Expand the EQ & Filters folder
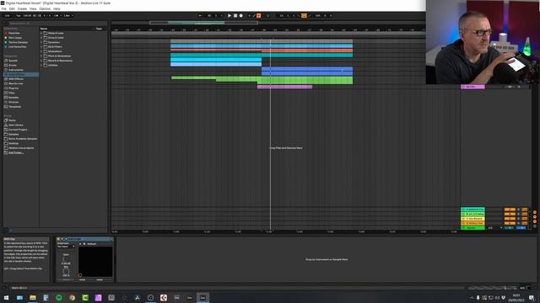540x303 pixels. pos(41,47)
